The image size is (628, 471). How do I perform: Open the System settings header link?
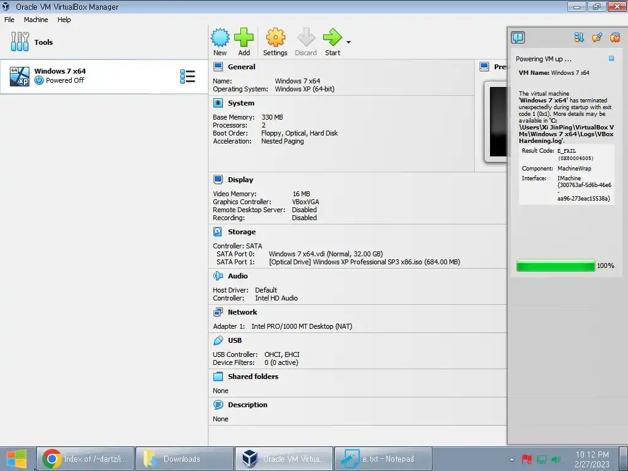point(241,103)
